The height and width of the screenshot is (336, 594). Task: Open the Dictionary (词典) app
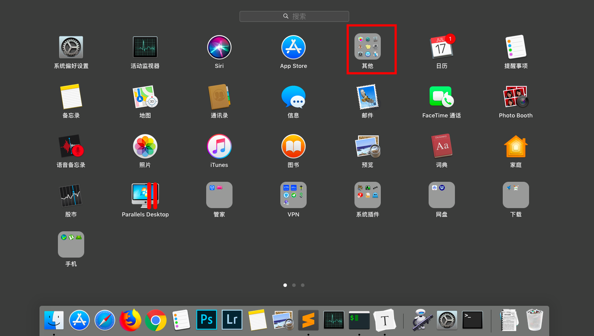pos(441,146)
